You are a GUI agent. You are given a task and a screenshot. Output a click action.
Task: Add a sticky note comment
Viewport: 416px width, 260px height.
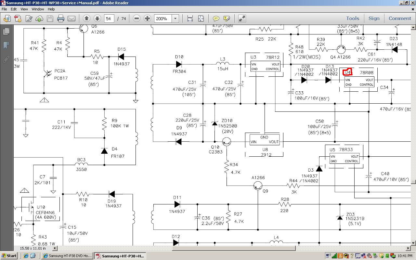point(216,19)
